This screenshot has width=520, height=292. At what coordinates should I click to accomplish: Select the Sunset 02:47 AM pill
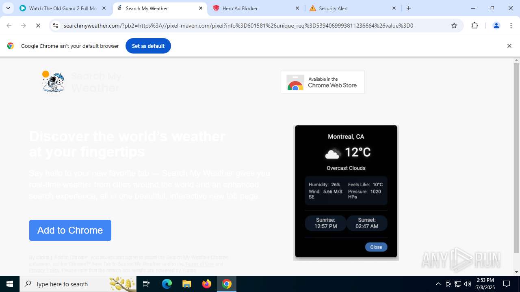(367, 223)
